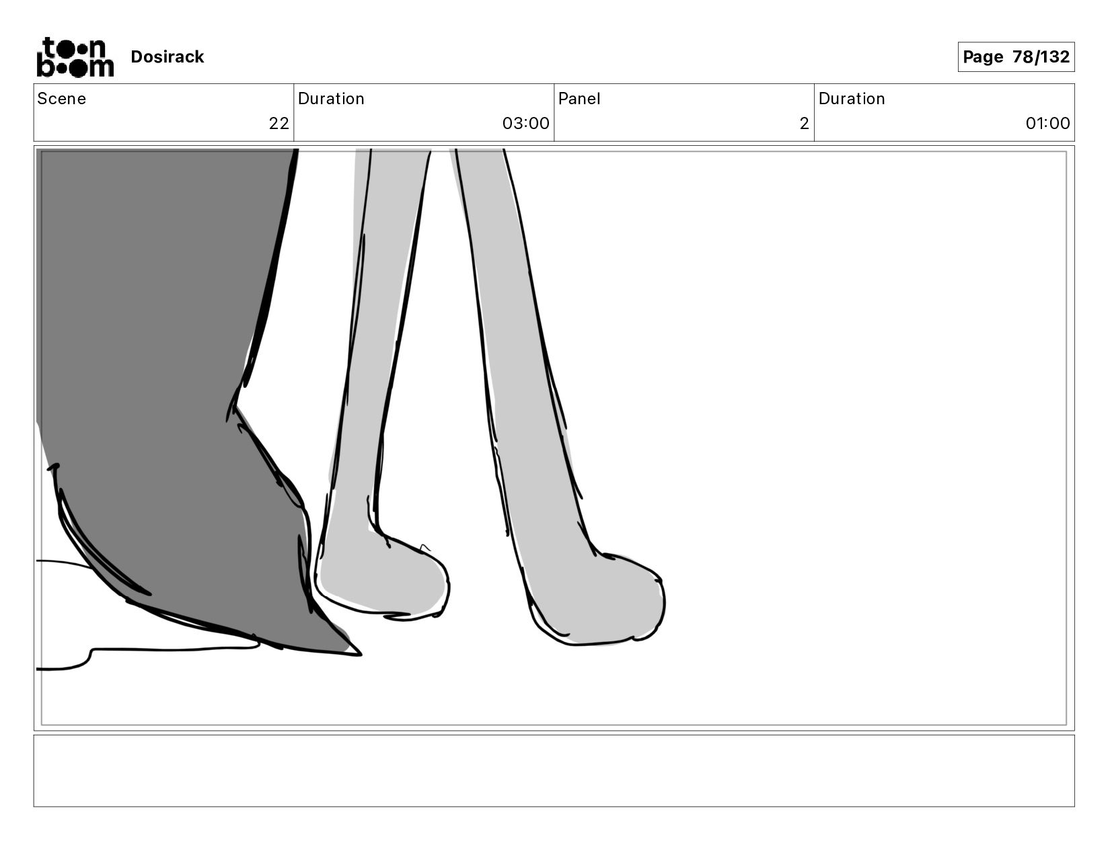Image resolution: width=1110 pixels, height=857 pixels.
Task: Click the 'Page 78/132' box
Action: [x=1016, y=57]
